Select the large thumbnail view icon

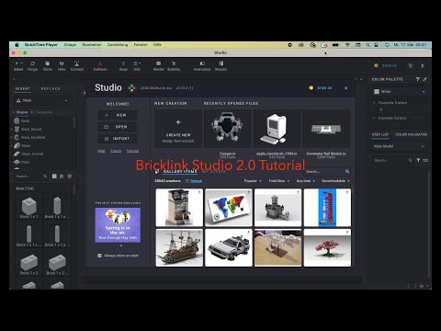pyautogui.click(x=54, y=176)
